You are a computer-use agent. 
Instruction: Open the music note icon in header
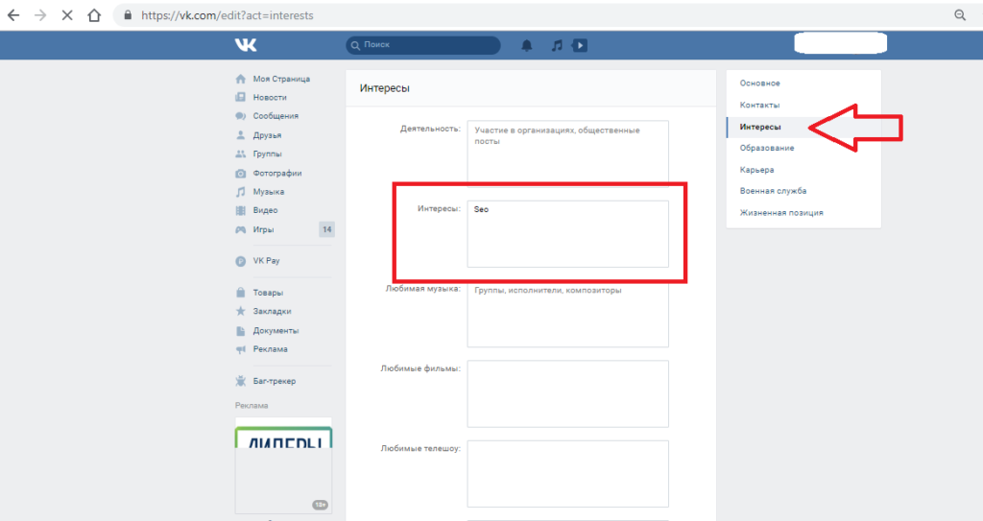pyautogui.click(x=556, y=45)
